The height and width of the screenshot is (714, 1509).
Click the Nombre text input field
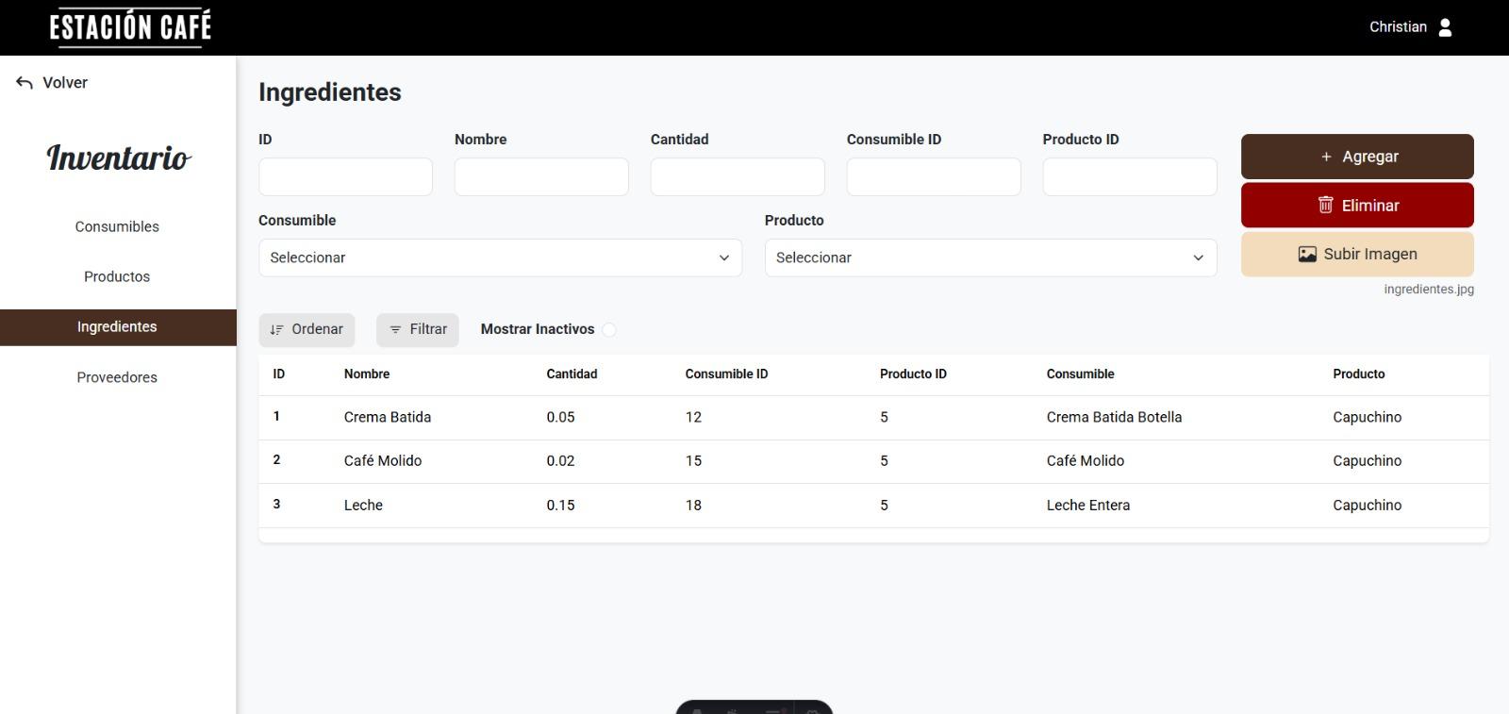[541, 177]
